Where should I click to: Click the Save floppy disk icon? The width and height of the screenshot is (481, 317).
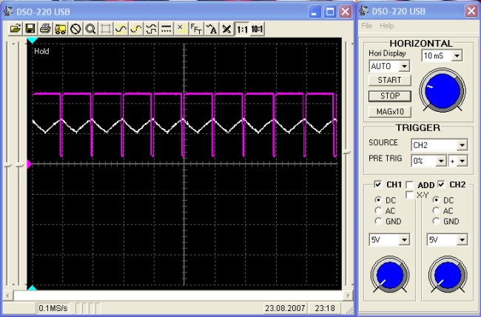(x=30, y=29)
